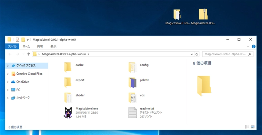Expand the PC tree node
This screenshot has width=262, height=135.
[8, 90]
